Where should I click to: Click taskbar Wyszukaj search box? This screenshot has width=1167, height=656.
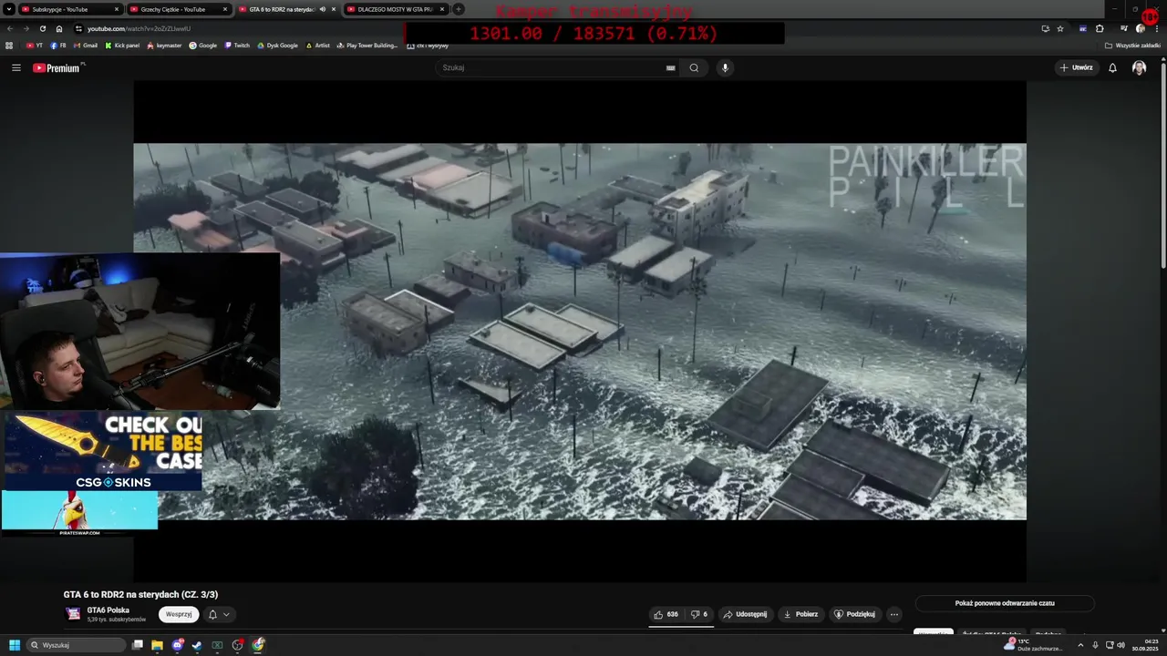coord(77,645)
